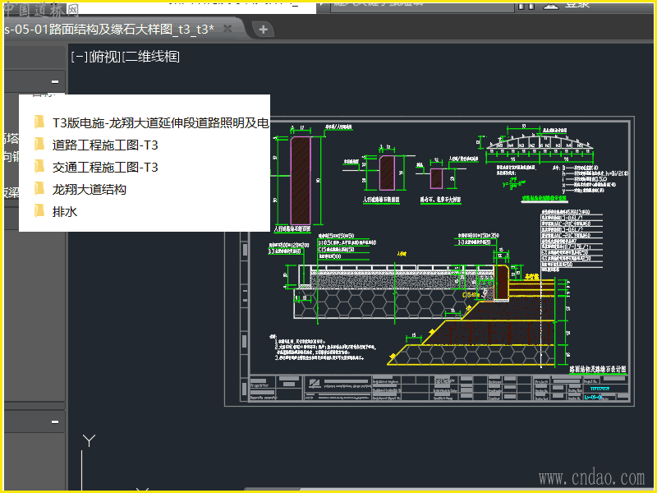Viewport: 657px width, 493px height.
Task: Open the T3版电施-龙翔大道延伸段道路照明及电 folder
Action: [x=160, y=122]
